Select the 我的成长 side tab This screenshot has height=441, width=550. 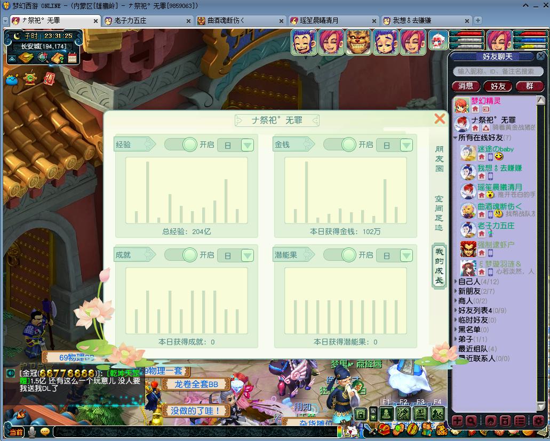coord(439,266)
